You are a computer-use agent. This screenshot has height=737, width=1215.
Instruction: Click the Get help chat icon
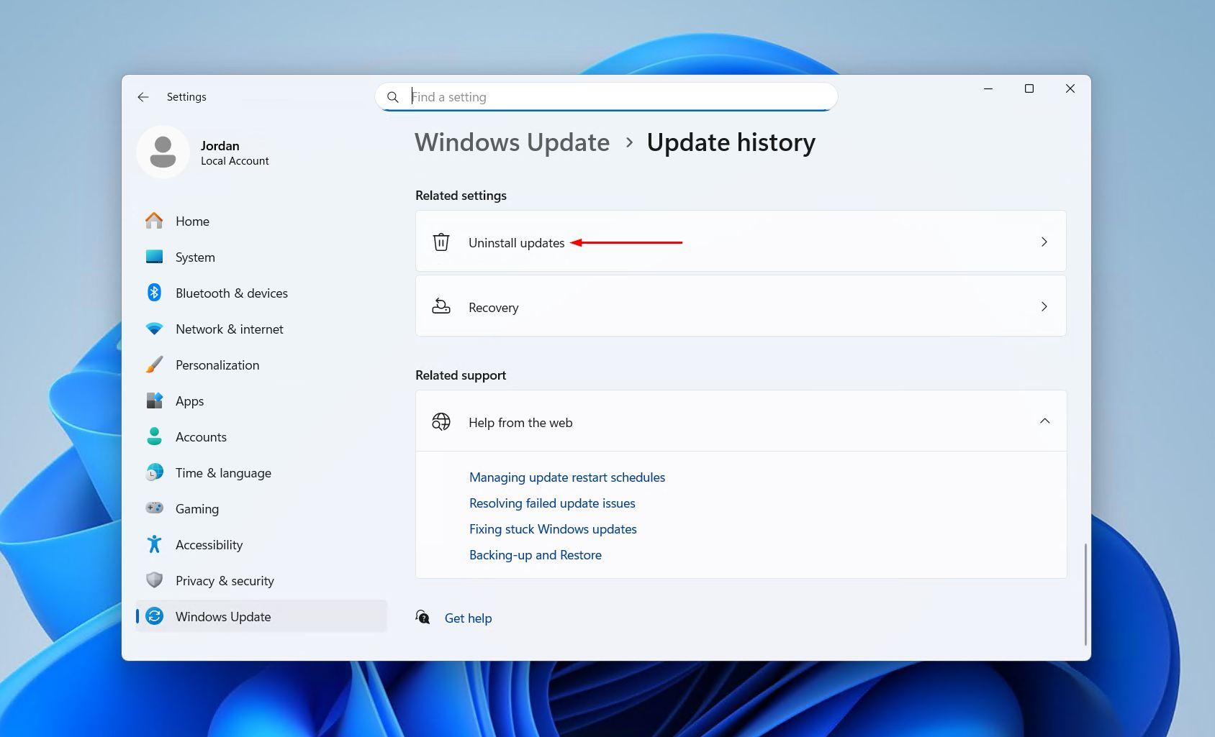(x=423, y=618)
